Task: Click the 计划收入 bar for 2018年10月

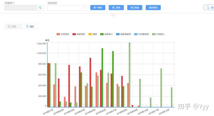Action: click(x=150, y=102)
